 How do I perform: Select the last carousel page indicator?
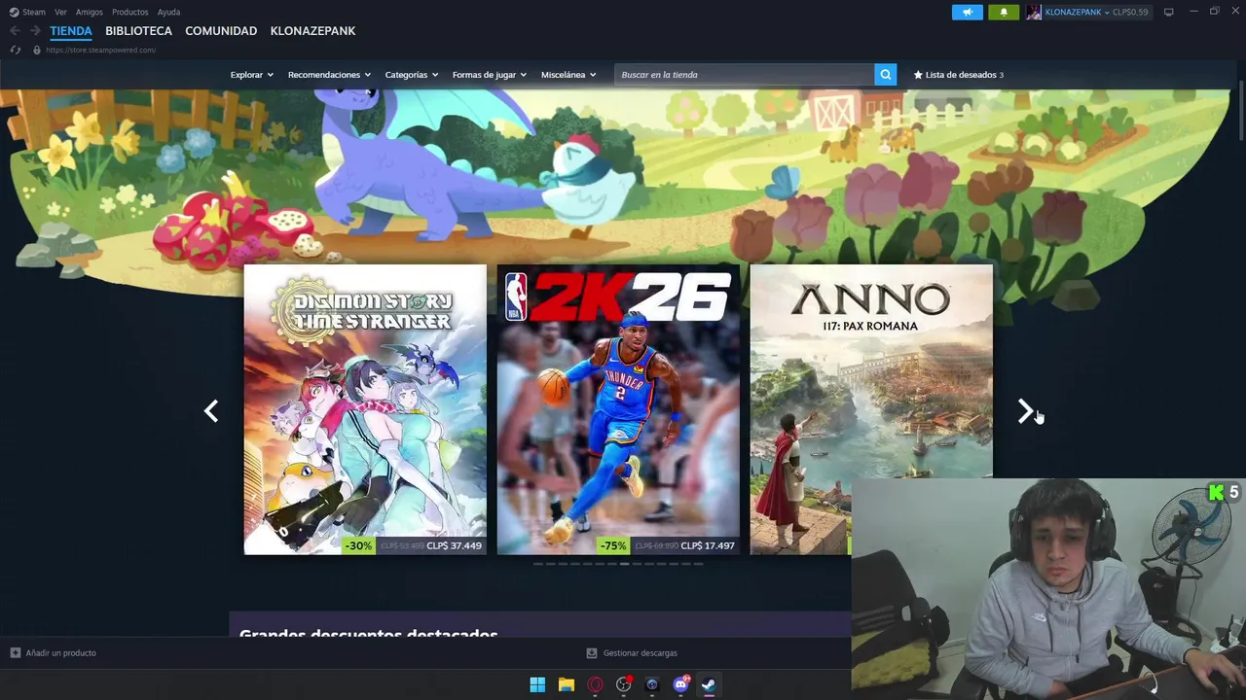698,564
